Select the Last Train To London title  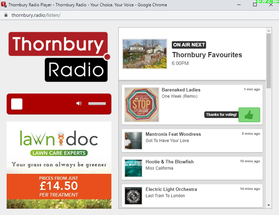click(165, 195)
